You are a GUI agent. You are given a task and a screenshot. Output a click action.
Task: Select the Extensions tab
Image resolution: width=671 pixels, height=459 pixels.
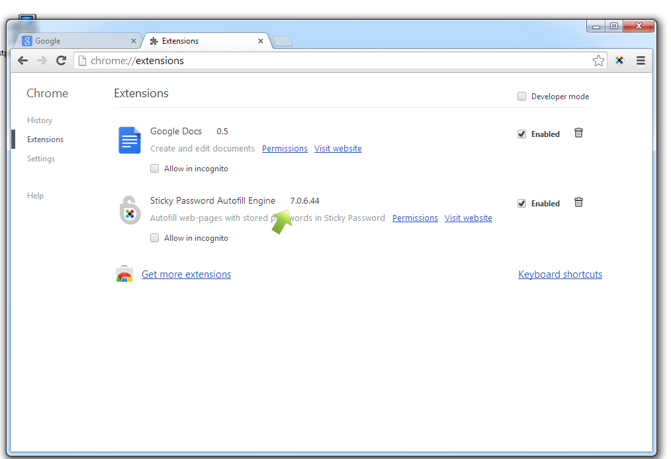pos(208,41)
